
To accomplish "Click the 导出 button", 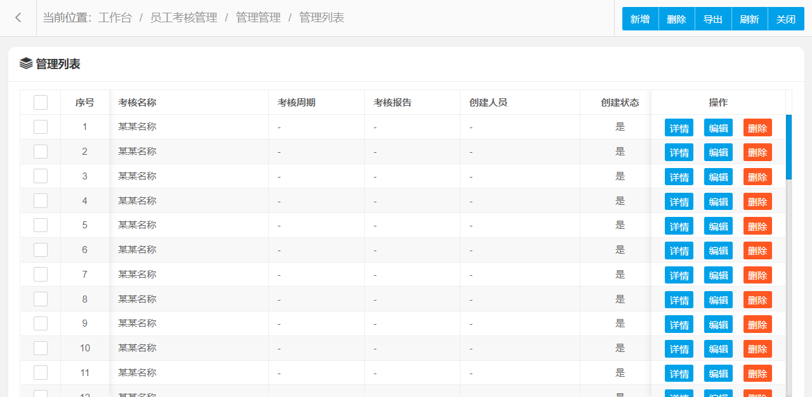I will point(713,19).
